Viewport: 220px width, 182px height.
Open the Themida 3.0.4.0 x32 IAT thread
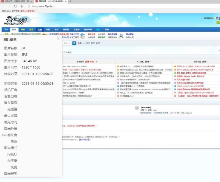[190, 86]
